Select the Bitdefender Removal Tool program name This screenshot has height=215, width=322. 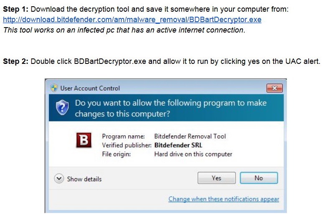(190, 136)
